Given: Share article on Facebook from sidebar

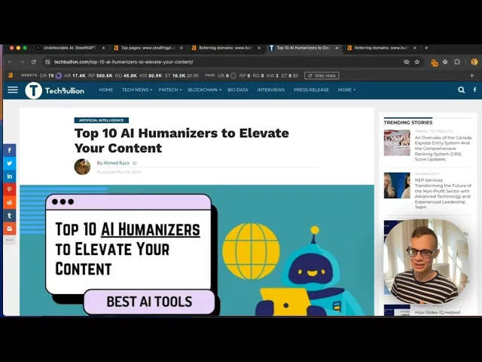Looking at the screenshot, I should click(10, 150).
